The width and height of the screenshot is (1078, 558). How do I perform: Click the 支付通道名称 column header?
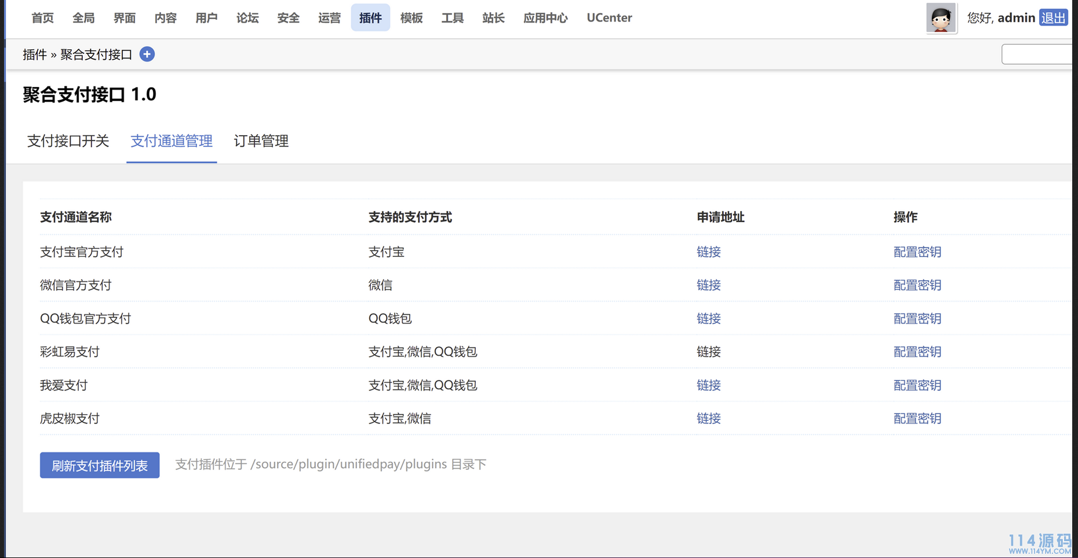point(76,217)
